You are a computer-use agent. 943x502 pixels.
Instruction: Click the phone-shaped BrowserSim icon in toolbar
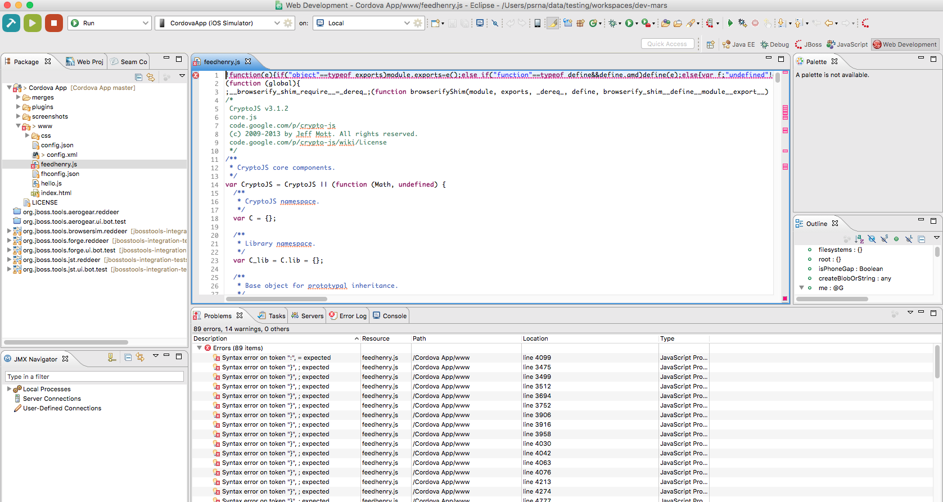(538, 23)
